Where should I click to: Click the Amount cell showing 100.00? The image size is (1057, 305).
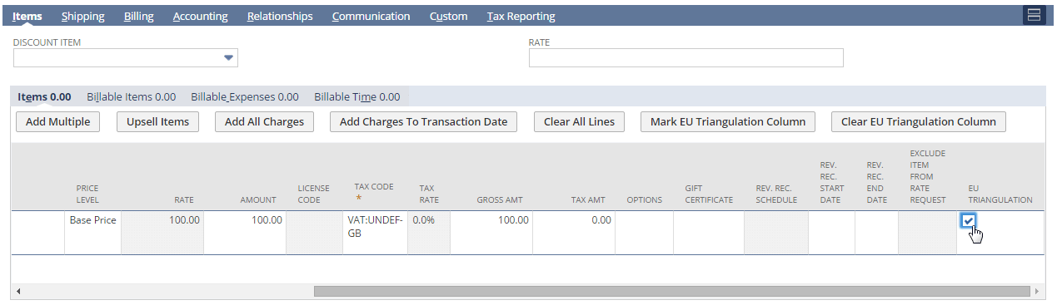point(244,232)
